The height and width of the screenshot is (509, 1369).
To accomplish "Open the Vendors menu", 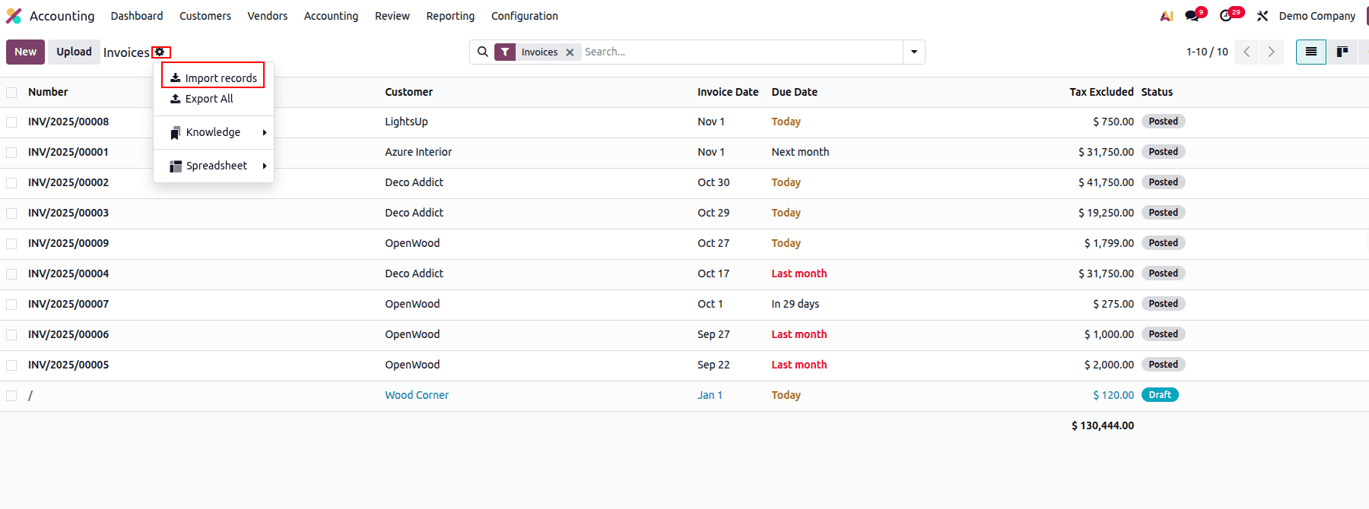I will pos(268,16).
